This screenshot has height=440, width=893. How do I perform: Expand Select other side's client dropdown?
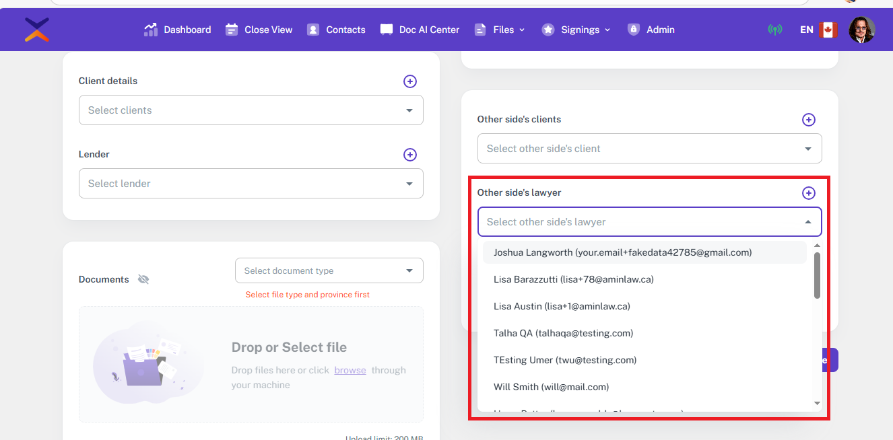pos(649,149)
